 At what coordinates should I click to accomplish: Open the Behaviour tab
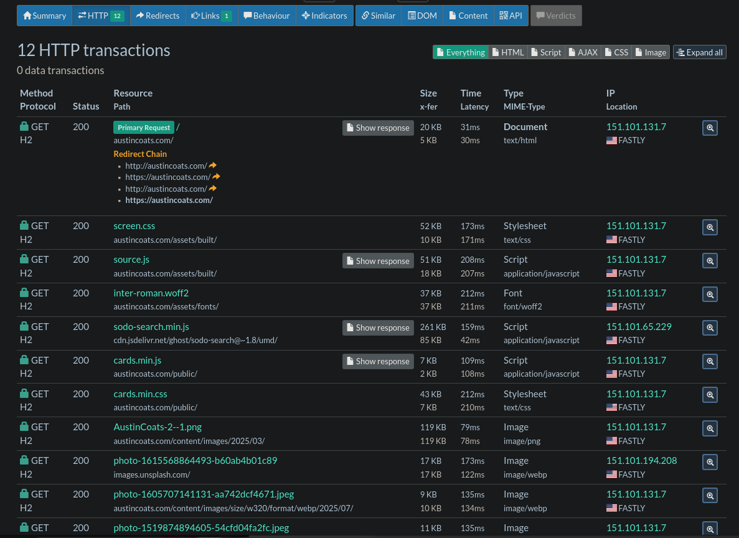[x=266, y=16]
